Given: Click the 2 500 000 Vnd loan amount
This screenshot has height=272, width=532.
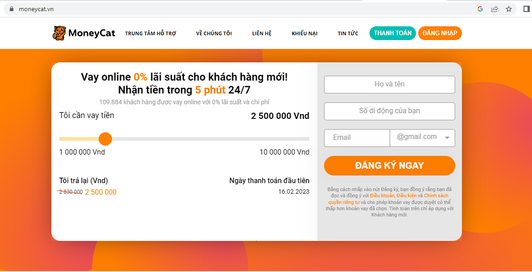Looking at the screenshot, I should (x=280, y=116).
